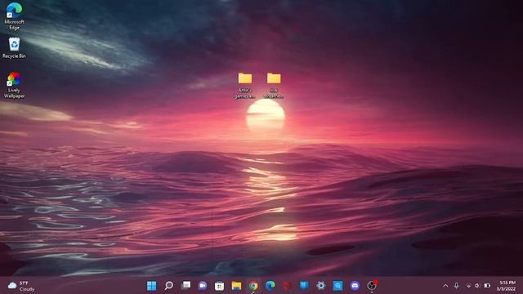The image size is (523, 294).
Task: Open the Teams Chat taskbar icon
Action: pos(203,286)
